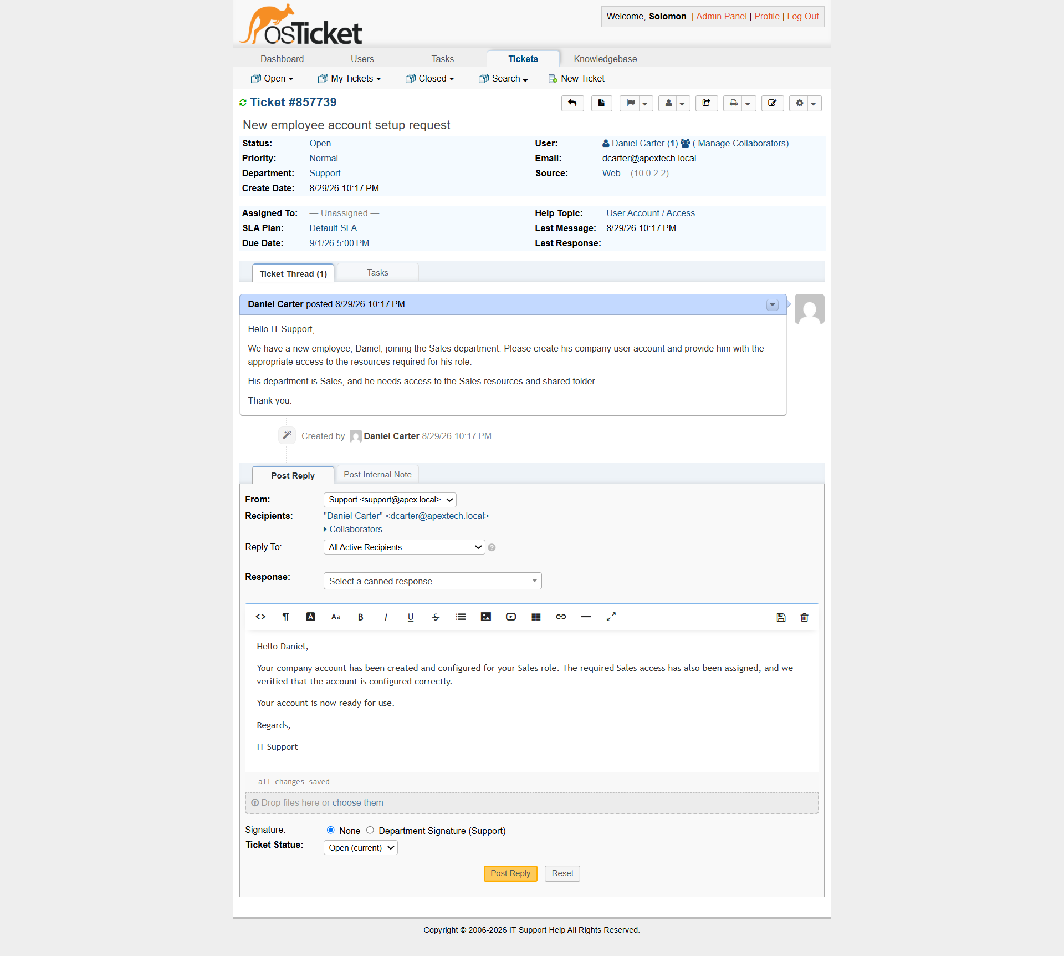Image resolution: width=1064 pixels, height=956 pixels.
Task: Insert a list in the reply editor
Action: [461, 617]
